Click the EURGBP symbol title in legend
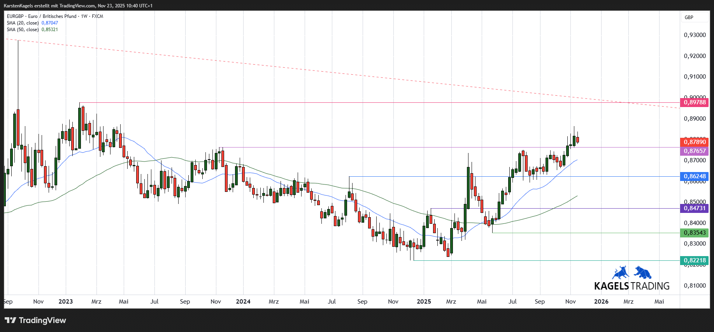This screenshot has height=332, width=714. pos(15,16)
